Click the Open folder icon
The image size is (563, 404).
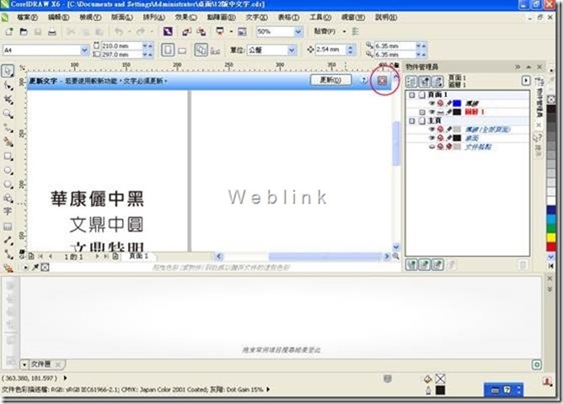[x=24, y=32]
